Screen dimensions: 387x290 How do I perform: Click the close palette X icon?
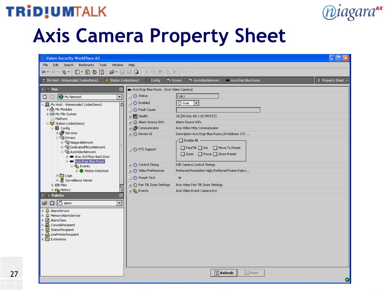pos(52,203)
